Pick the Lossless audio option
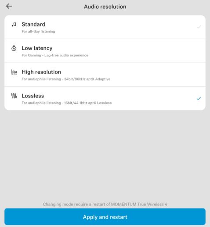Viewport: 210px width, 227px height. [105, 98]
